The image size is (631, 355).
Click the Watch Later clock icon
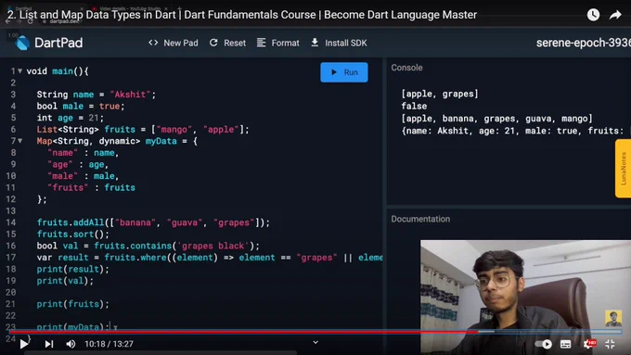pos(593,15)
